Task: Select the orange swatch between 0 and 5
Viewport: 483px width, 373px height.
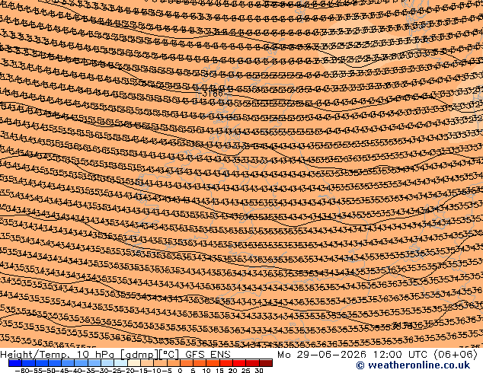Action: [187, 363]
